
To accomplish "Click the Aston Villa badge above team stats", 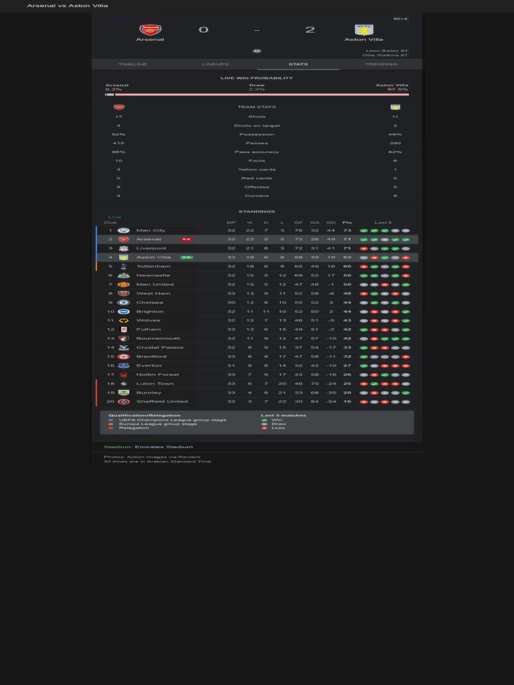I will (x=395, y=107).
